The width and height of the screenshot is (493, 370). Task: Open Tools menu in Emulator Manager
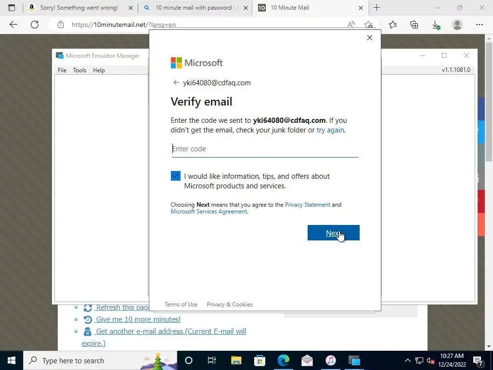click(x=79, y=70)
